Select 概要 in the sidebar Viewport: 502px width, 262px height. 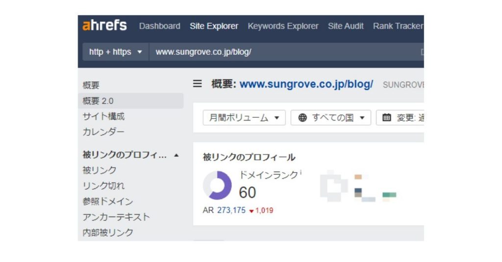click(91, 85)
